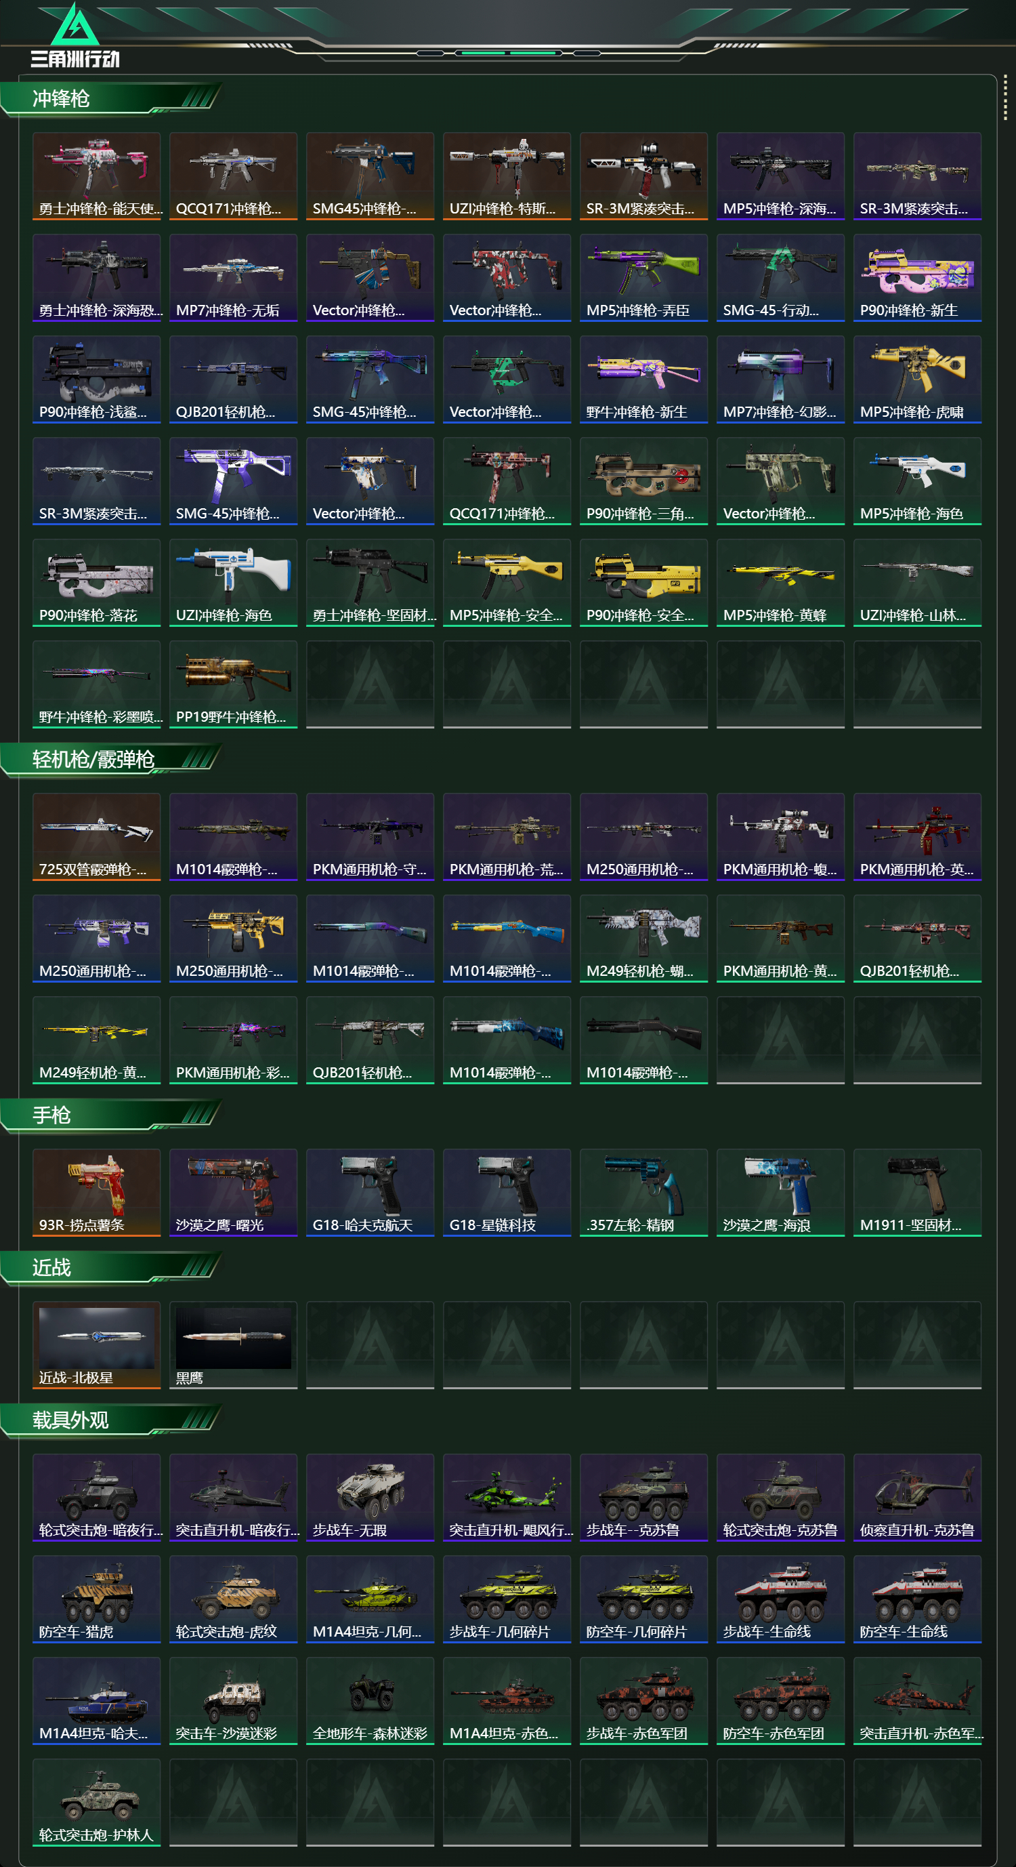
Task: Open the 沙漠之鹰-曙光 pistol skin
Action: tap(233, 1192)
